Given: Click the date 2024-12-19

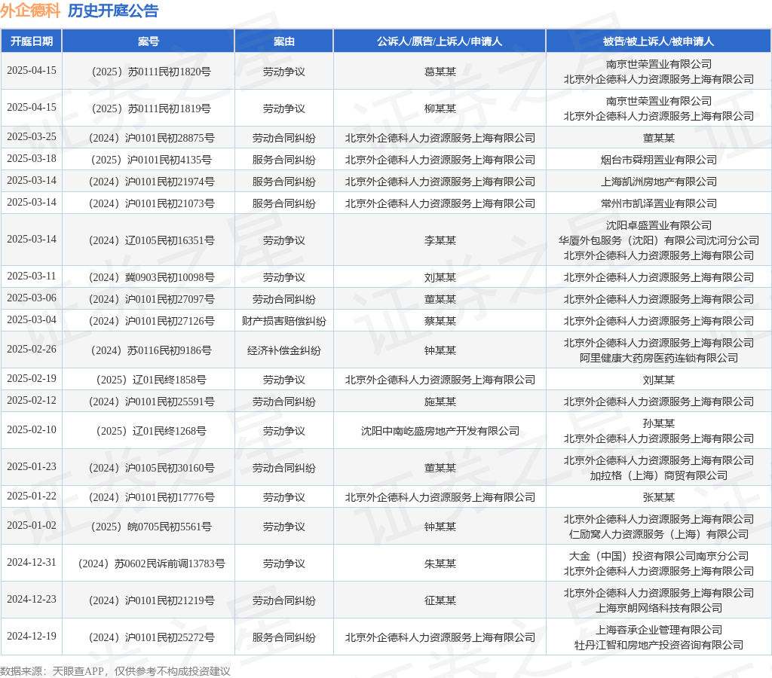Looking at the screenshot, I should pos(32,636).
